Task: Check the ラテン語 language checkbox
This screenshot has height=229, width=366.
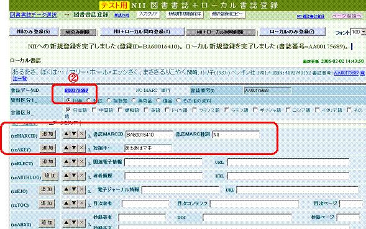Action: click(x=227, y=110)
